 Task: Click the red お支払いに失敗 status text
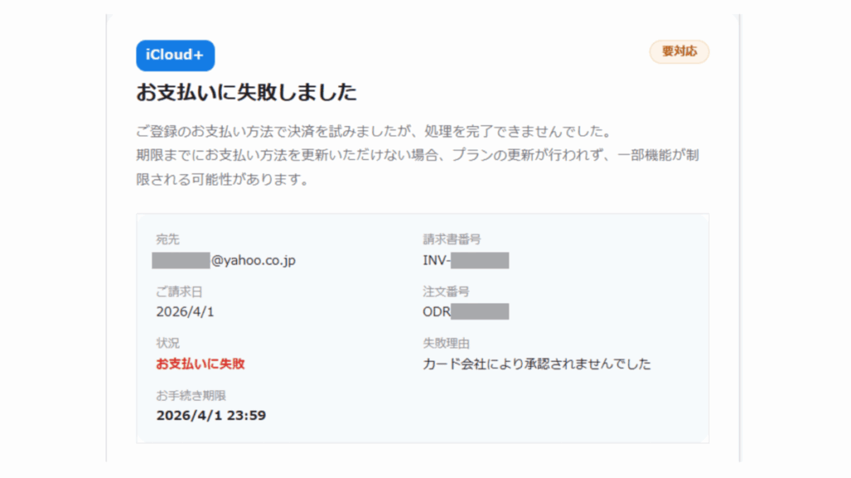coord(200,363)
